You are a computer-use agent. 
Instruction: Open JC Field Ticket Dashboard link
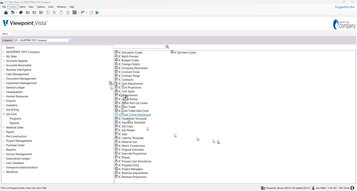pyautogui.click(x=135, y=115)
